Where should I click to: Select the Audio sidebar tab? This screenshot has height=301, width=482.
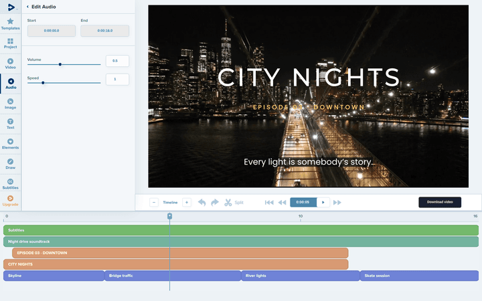11,84
